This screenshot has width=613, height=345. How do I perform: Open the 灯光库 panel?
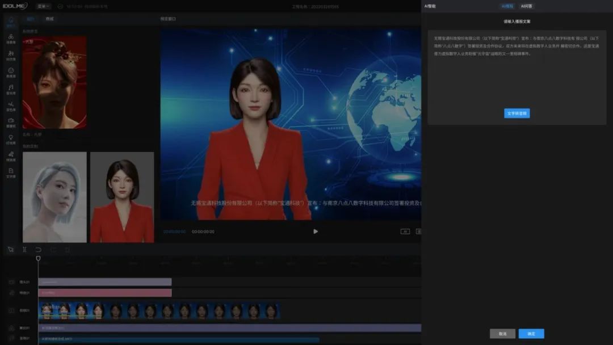[x=10, y=136]
